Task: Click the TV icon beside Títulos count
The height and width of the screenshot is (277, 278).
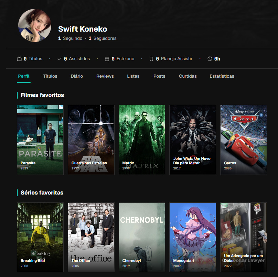Action: tap(19, 59)
